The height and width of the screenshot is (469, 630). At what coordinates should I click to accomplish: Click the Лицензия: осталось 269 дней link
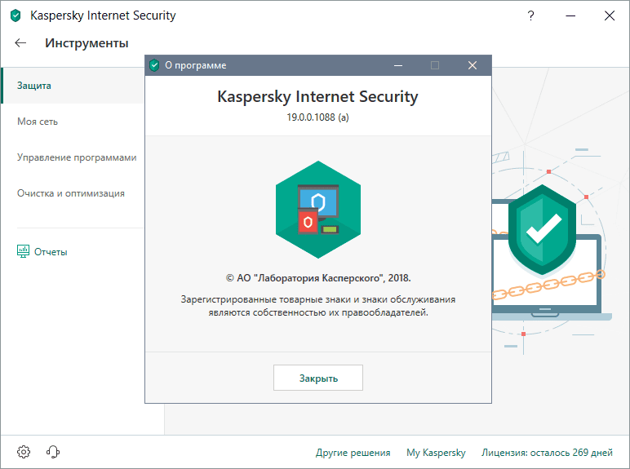pyautogui.click(x=547, y=453)
